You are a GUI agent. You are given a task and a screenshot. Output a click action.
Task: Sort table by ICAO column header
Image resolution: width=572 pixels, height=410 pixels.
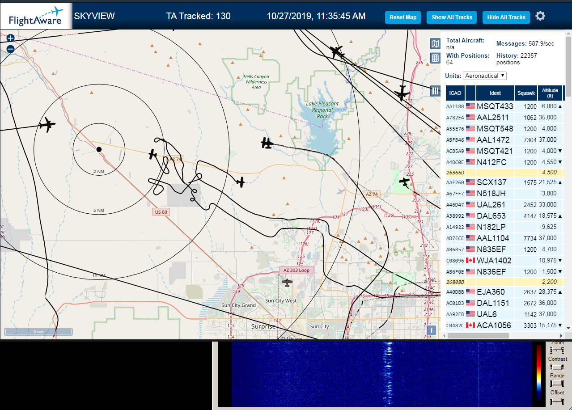coord(455,93)
